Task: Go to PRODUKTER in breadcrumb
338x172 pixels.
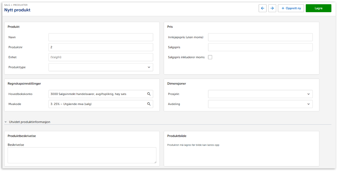Action: click(x=20, y=5)
